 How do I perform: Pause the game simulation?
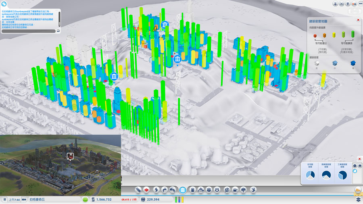click(x=4, y=199)
